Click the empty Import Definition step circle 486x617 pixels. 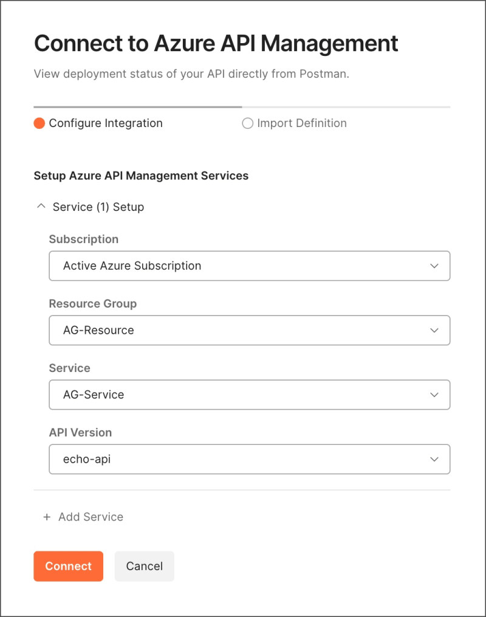[247, 123]
